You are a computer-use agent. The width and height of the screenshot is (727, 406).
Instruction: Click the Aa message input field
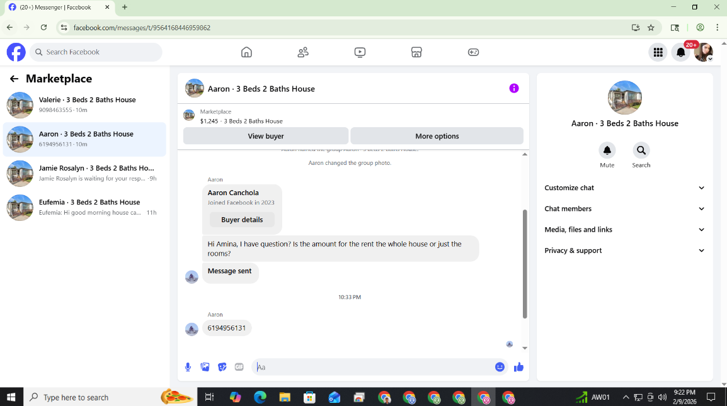[373, 367]
